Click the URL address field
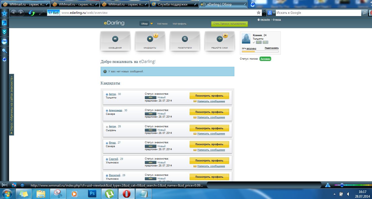372x199 pixels. (158, 13)
